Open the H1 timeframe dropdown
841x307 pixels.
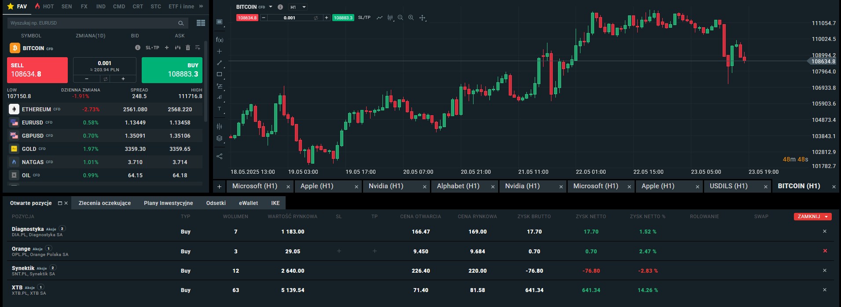pos(298,7)
